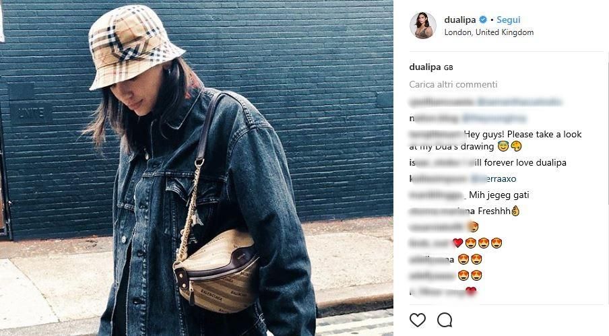Open the comment speech bubble icon

tap(445, 320)
